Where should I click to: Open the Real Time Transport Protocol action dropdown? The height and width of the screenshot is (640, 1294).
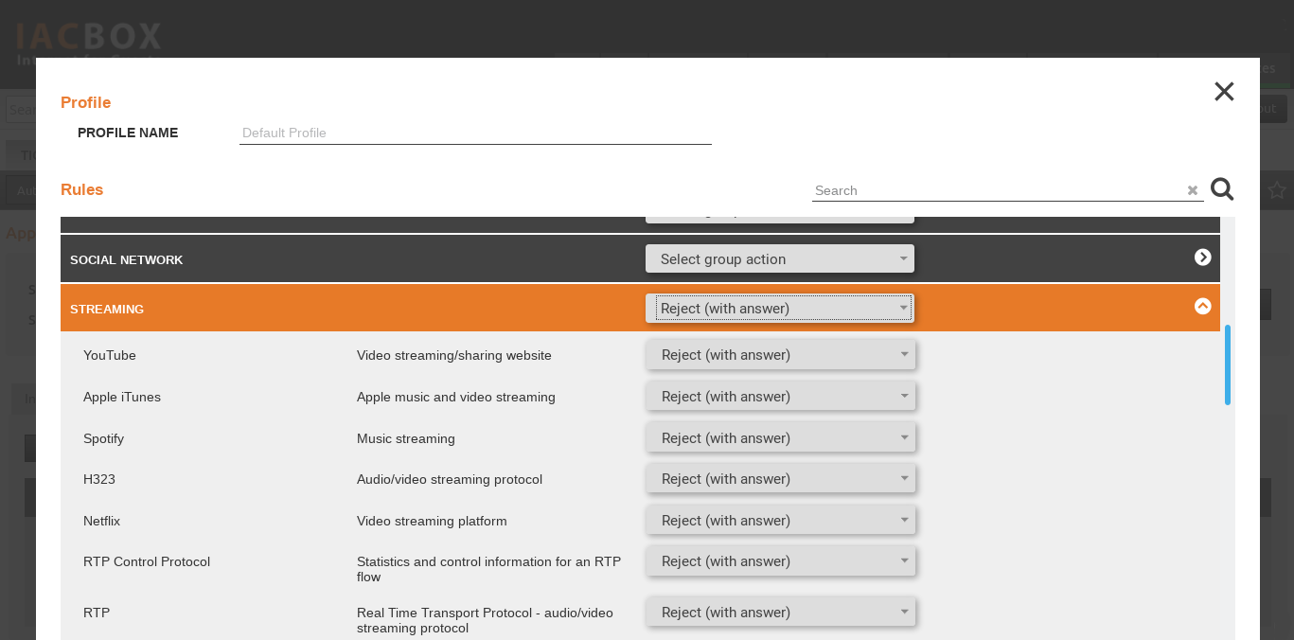point(781,613)
